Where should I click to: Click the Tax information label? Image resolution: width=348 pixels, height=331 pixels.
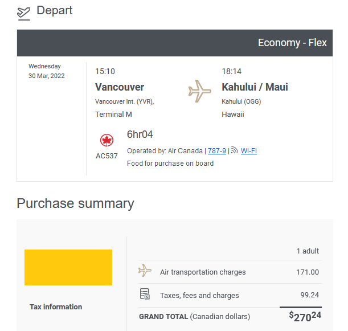[x=56, y=307]
